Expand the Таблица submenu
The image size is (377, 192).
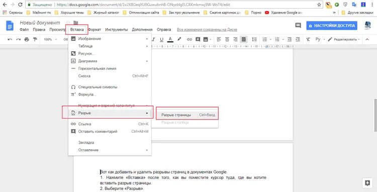coord(110,46)
